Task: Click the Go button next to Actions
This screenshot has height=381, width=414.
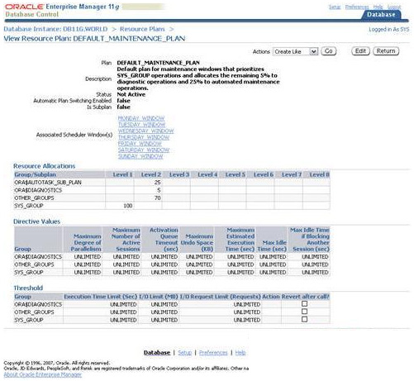Action: click(x=328, y=51)
